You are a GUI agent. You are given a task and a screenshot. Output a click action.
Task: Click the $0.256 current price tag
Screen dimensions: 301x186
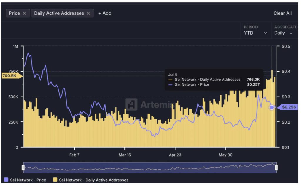coord(287,107)
